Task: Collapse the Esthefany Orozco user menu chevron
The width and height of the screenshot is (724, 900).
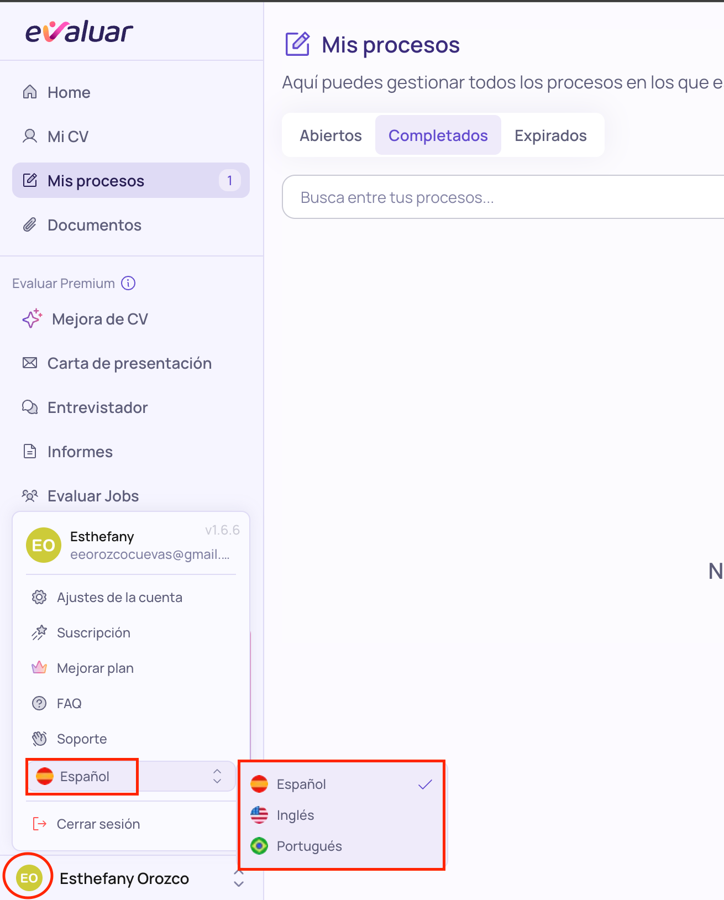Action: point(239,878)
